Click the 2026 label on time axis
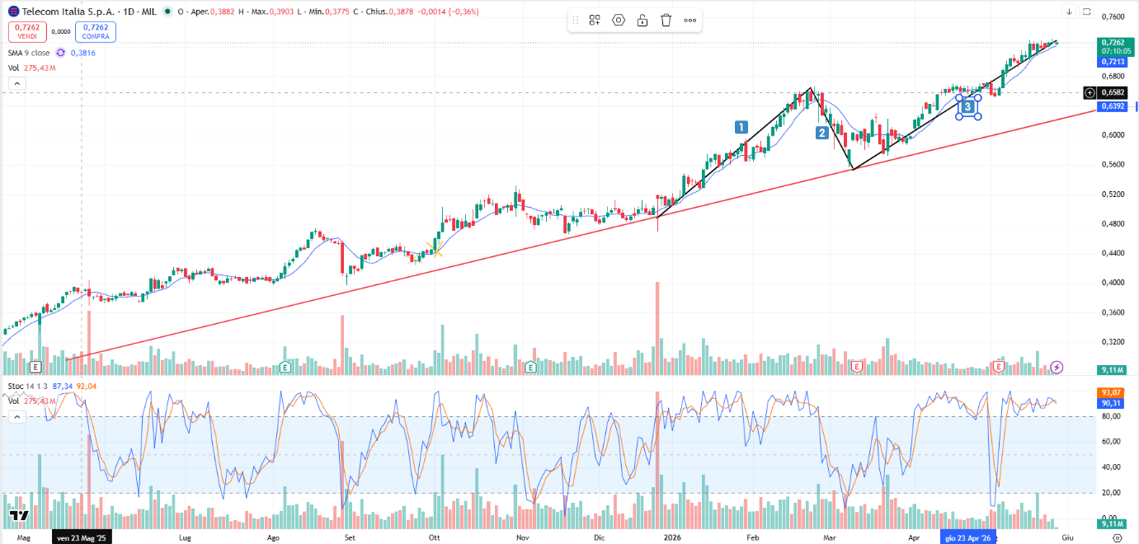This screenshot has width=1139, height=544. [673, 537]
